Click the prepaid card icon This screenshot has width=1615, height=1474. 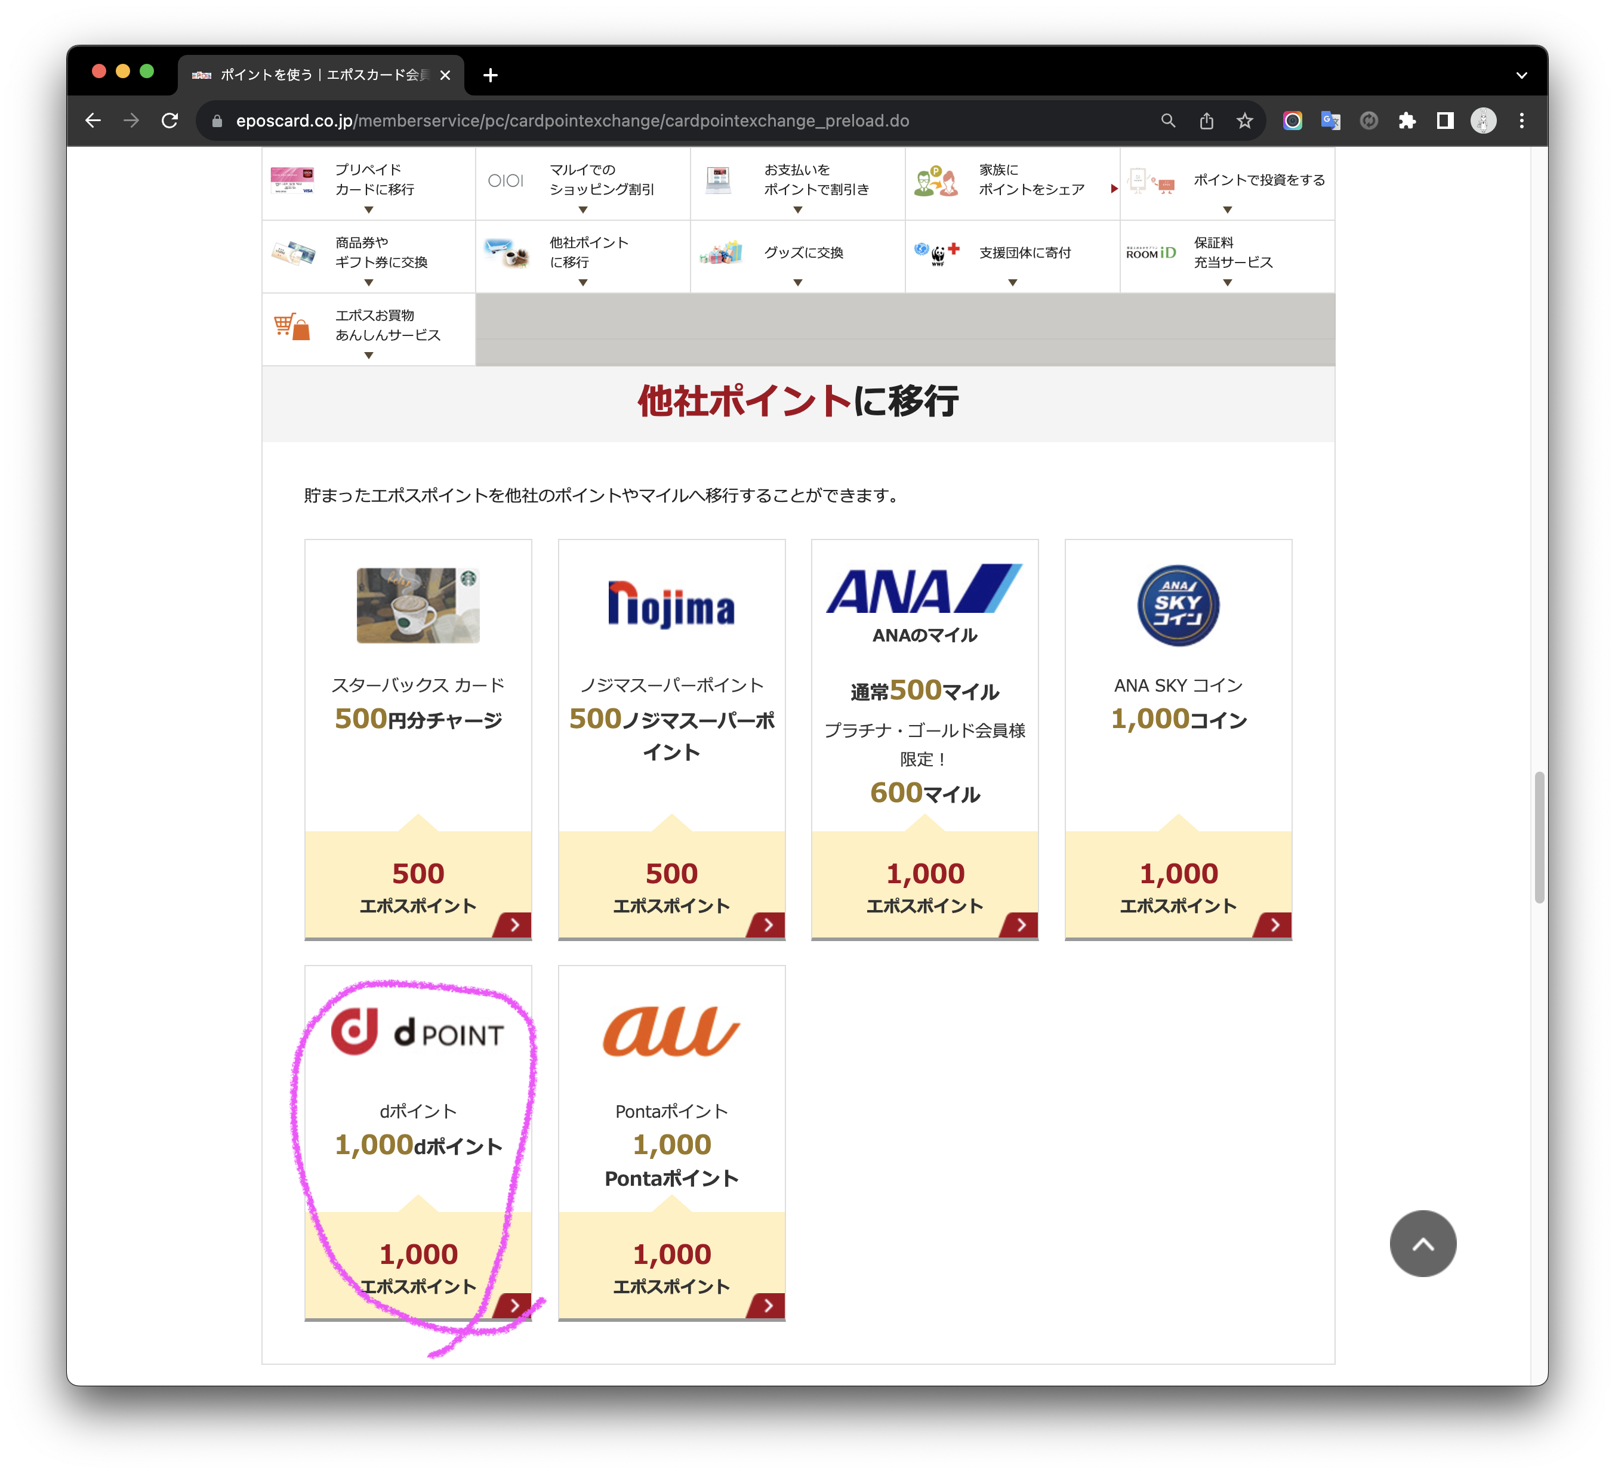tap(292, 180)
